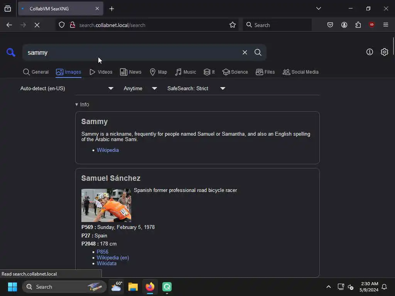Open uBlock Origin extension icon
Screen dimensions: 395x296
(x=372, y=25)
